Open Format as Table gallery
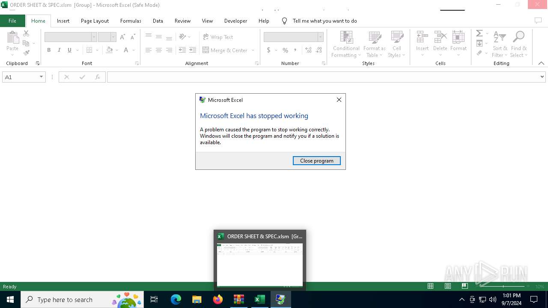548x308 pixels. [375, 44]
